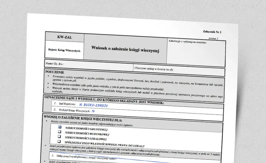Screen dimensions: 266x163
Task: Click the Uiszczono opłatę w kwocie field
Action: (x=179, y=70)
